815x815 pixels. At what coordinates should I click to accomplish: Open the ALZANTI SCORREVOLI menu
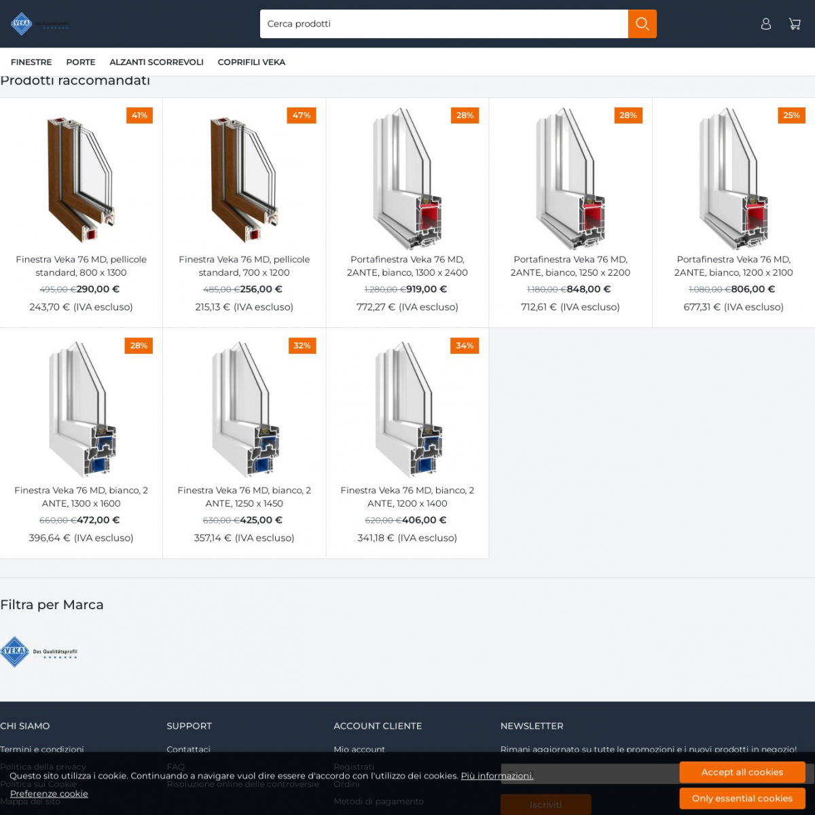pyautogui.click(x=157, y=62)
